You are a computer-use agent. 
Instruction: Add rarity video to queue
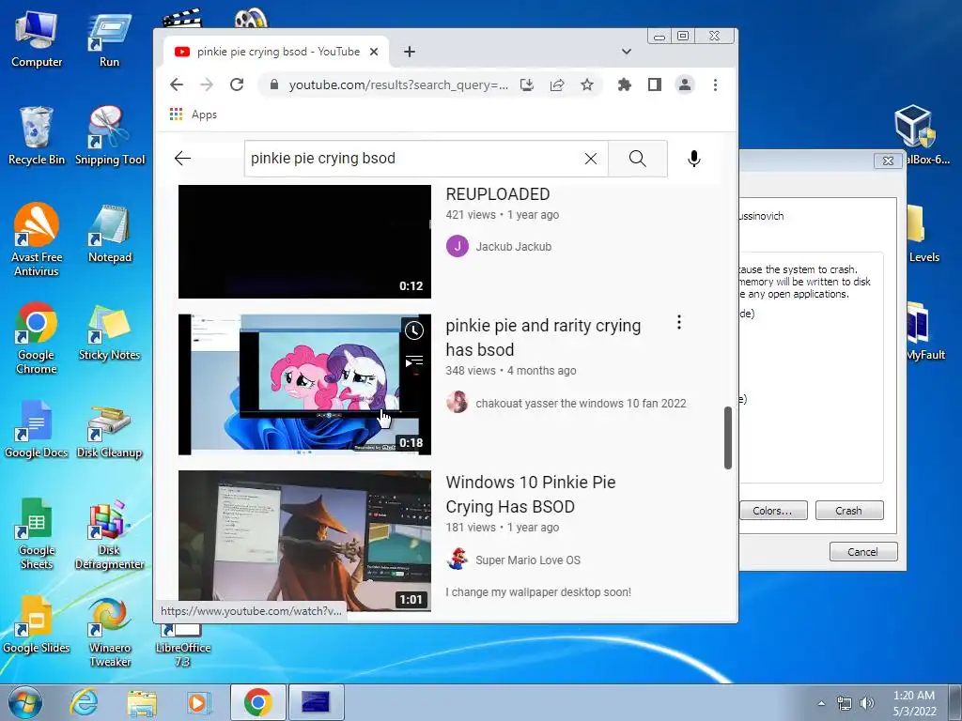pyautogui.click(x=414, y=361)
